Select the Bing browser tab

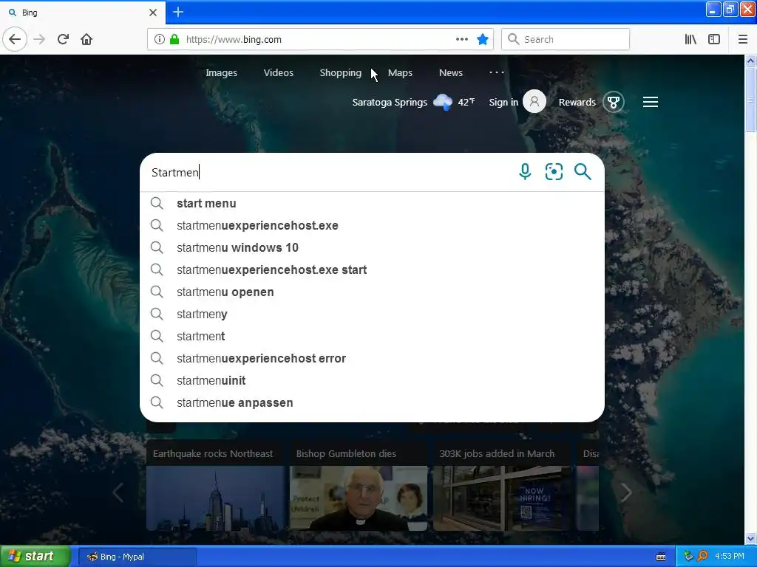click(x=83, y=13)
